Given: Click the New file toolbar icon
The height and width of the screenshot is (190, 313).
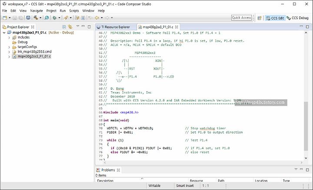Looking at the screenshot, I should tap(5, 18).
